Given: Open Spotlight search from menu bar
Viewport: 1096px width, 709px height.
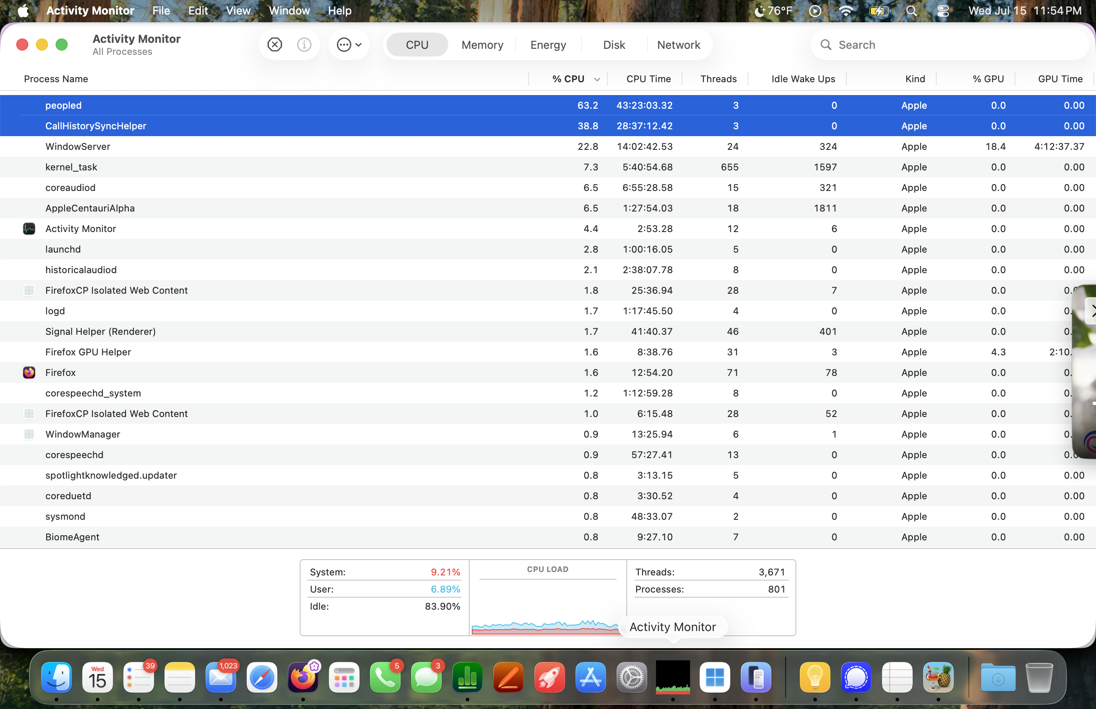Looking at the screenshot, I should click(x=911, y=11).
